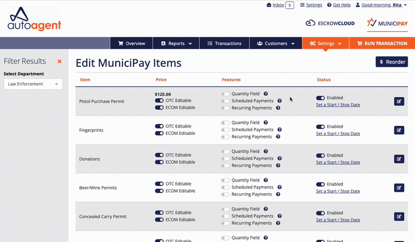
Task: View Quantity Field help for Beer/Wine Permits
Action: (266, 180)
